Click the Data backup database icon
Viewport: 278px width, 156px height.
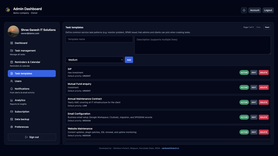[x=12, y=119]
